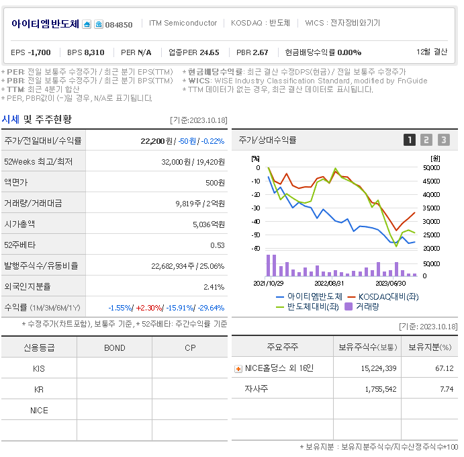Click -29.64% one-year return value
464x457 pixels.
(x=211, y=308)
